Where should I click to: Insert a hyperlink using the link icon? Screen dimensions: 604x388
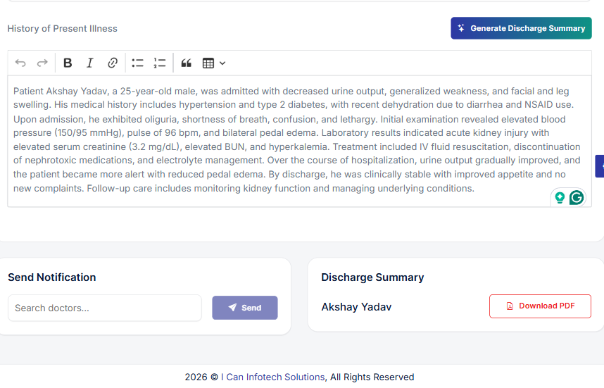112,63
